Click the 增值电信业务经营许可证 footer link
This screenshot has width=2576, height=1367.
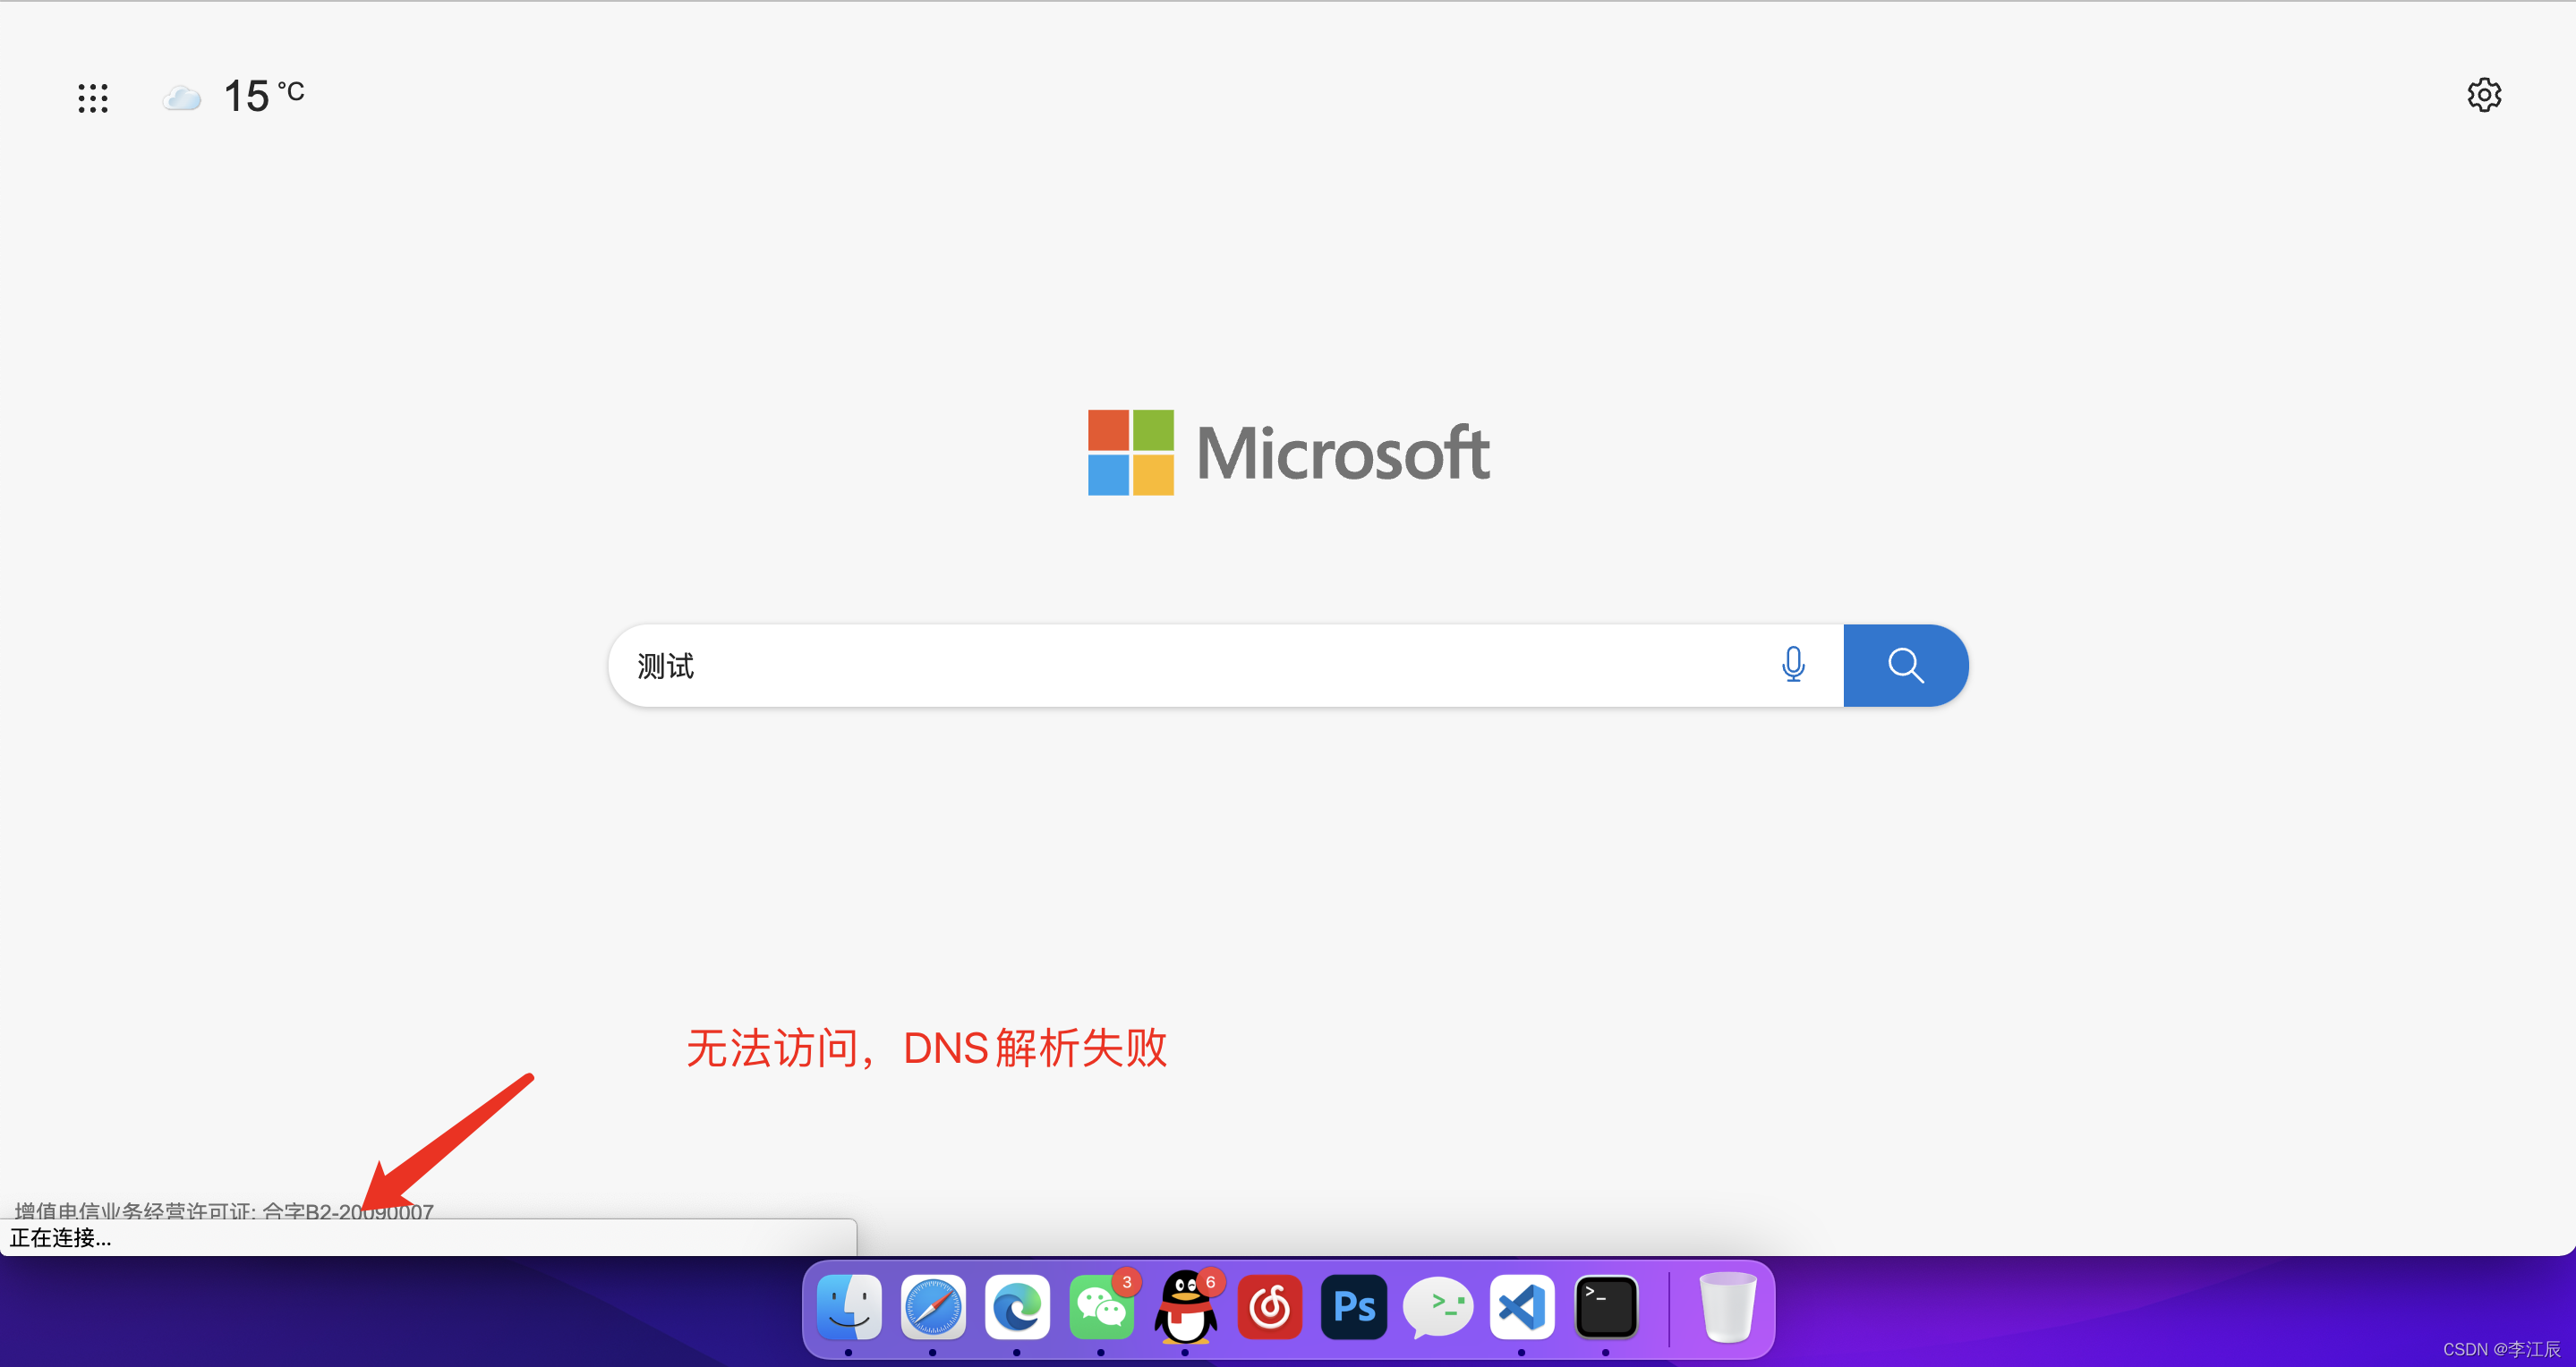click(224, 1211)
